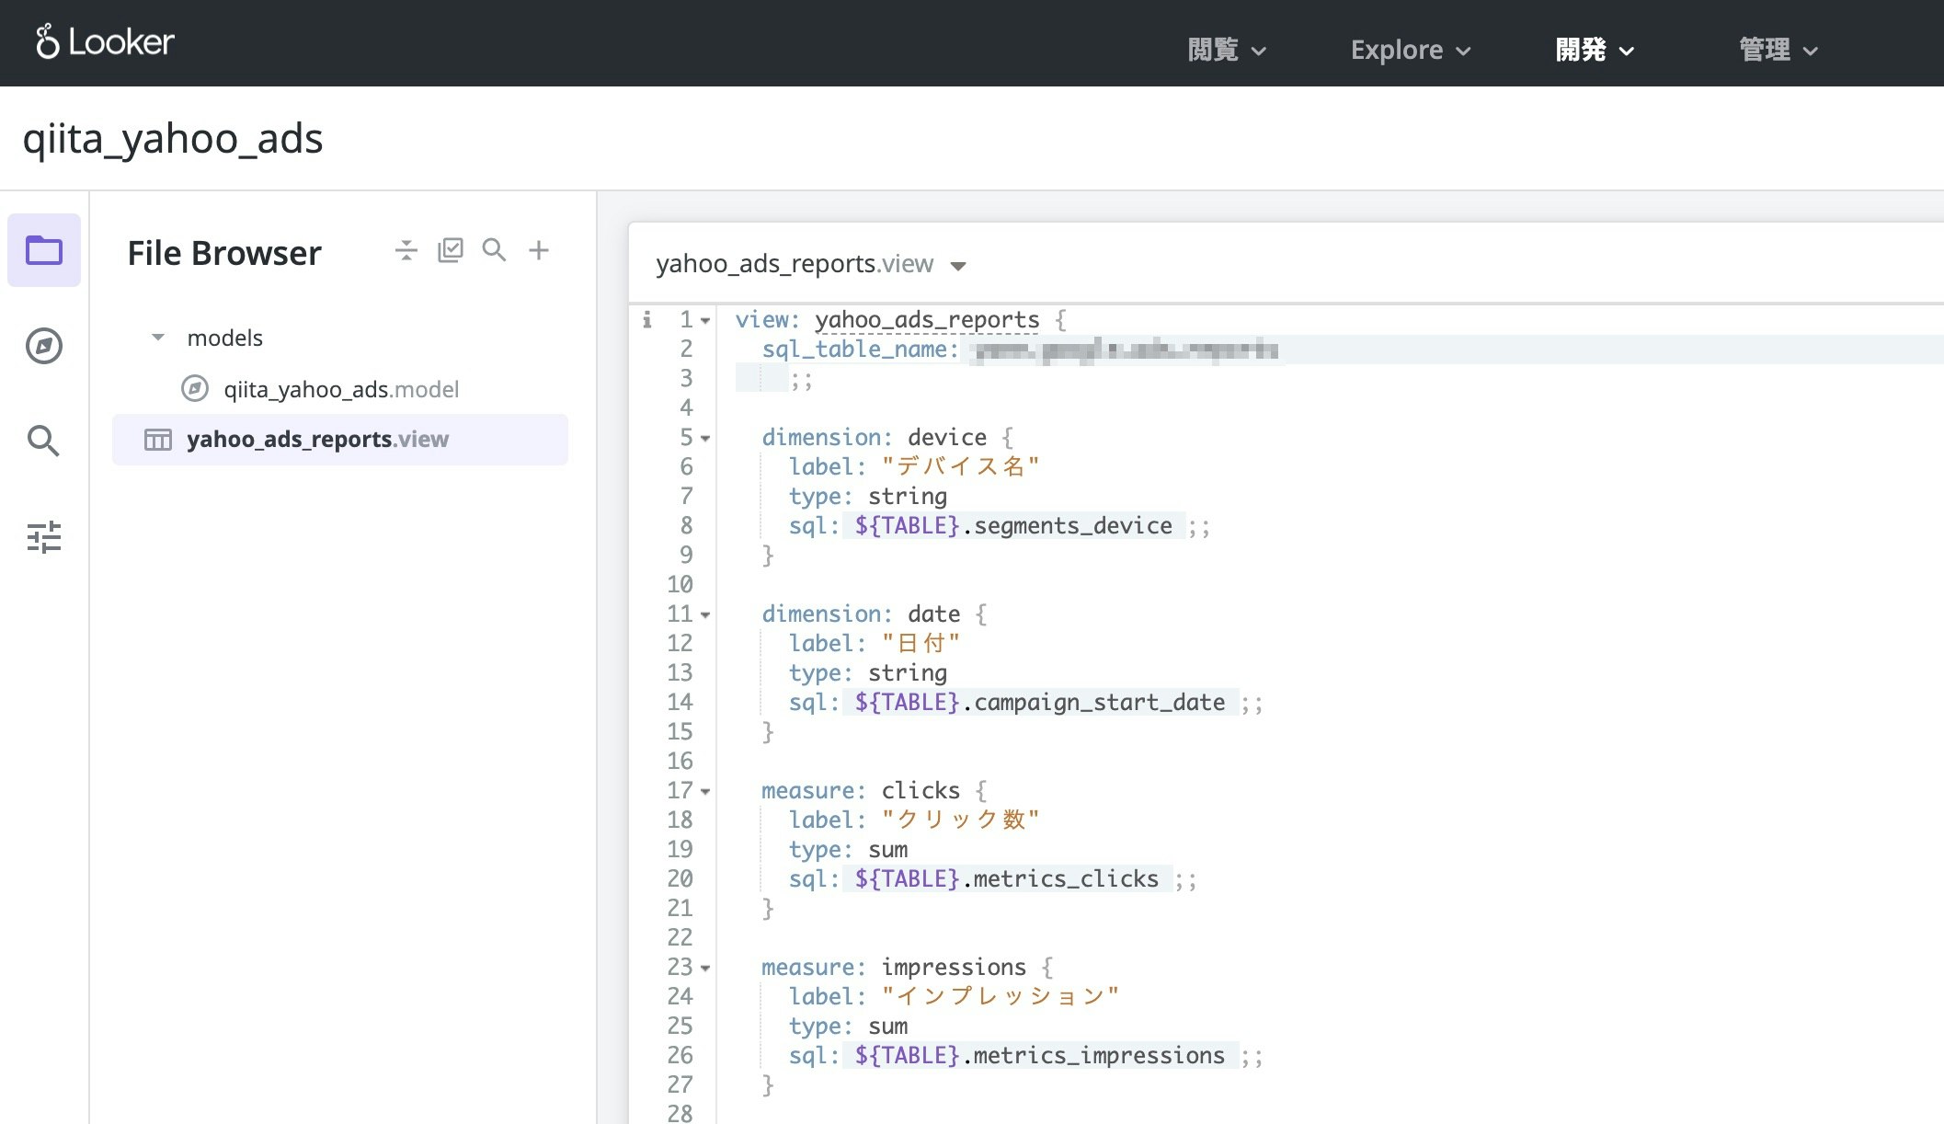Click line number 16 in gutter
This screenshot has width=1944, height=1124.
click(x=680, y=761)
